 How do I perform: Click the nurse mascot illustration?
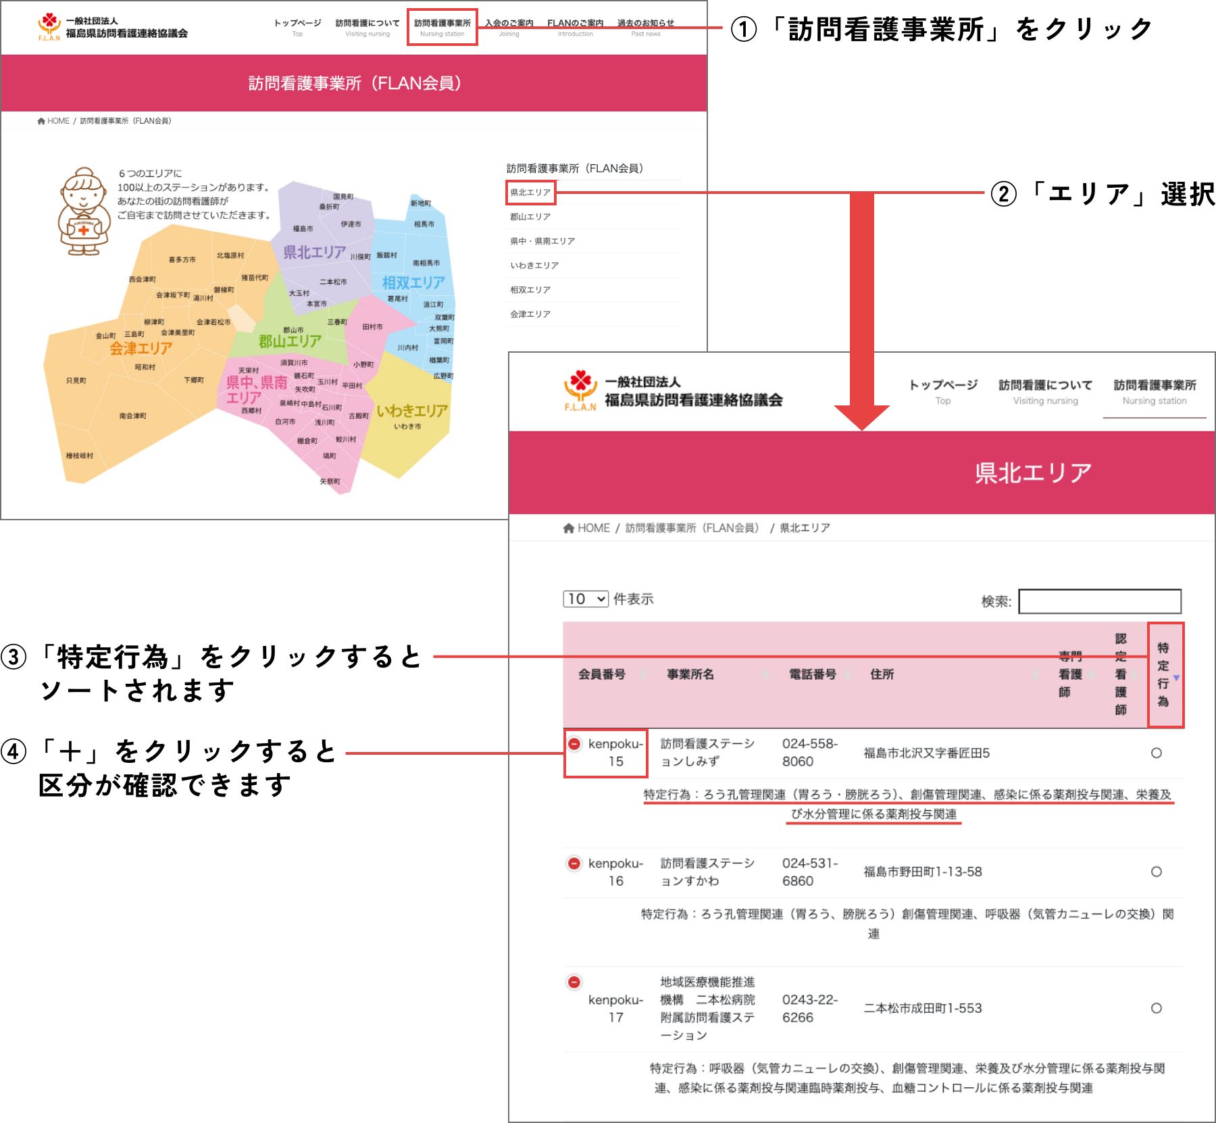tap(82, 211)
